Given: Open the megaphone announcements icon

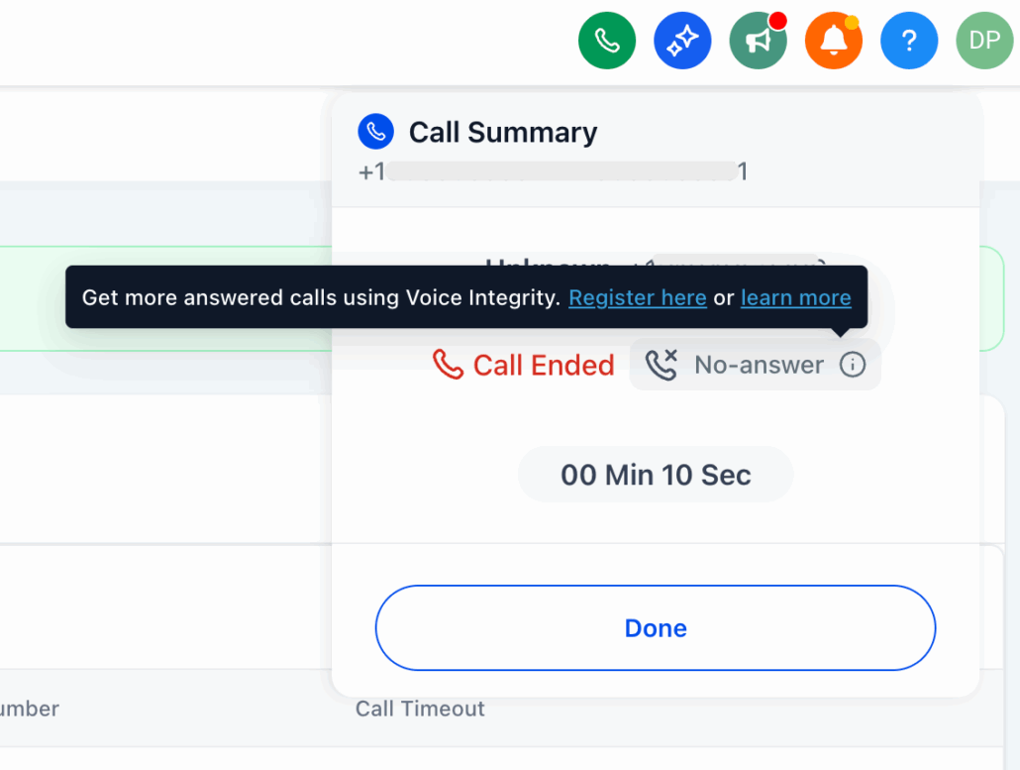Looking at the screenshot, I should [x=758, y=41].
